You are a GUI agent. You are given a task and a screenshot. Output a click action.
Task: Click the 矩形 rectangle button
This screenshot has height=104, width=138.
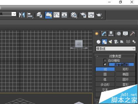click(125, 69)
